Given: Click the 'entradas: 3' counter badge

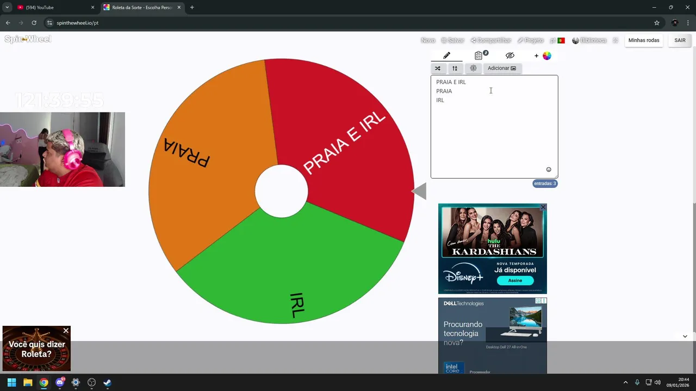Looking at the screenshot, I should coord(545,184).
